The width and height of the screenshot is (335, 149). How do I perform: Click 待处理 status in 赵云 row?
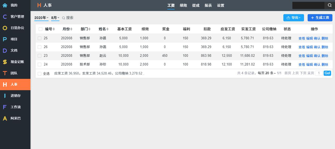[286, 56]
